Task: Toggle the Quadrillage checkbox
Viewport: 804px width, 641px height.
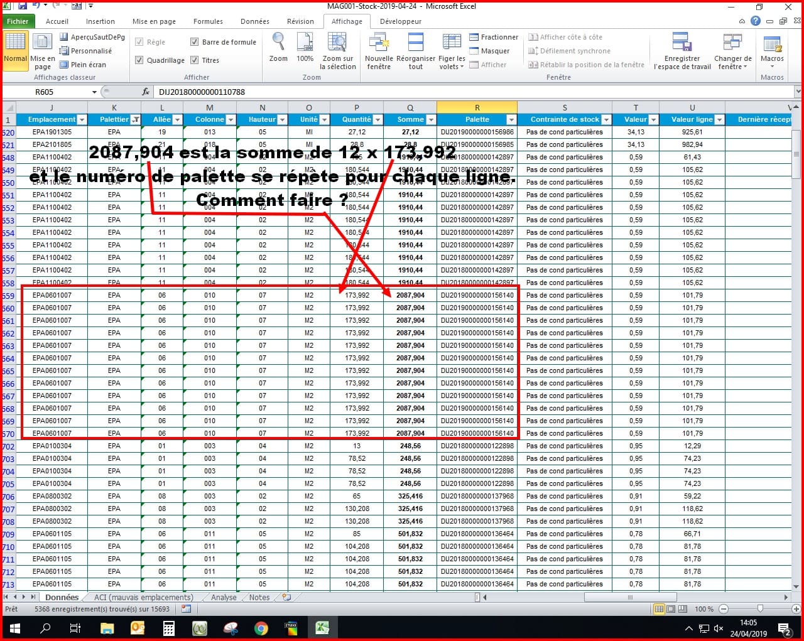Action: coord(139,60)
